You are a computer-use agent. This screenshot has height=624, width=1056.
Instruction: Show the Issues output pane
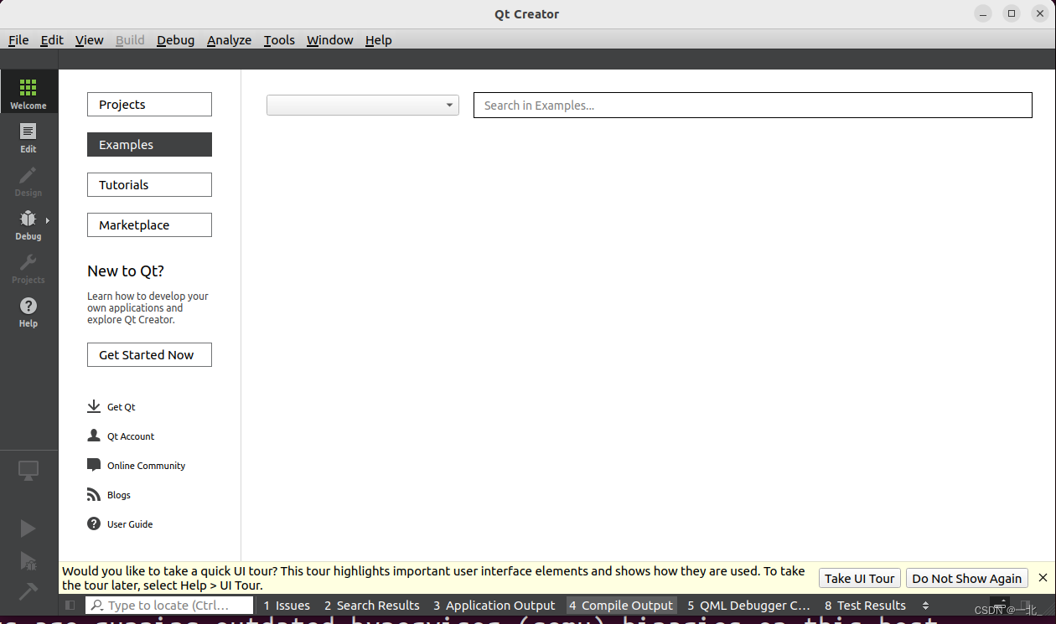coord(287,606)
